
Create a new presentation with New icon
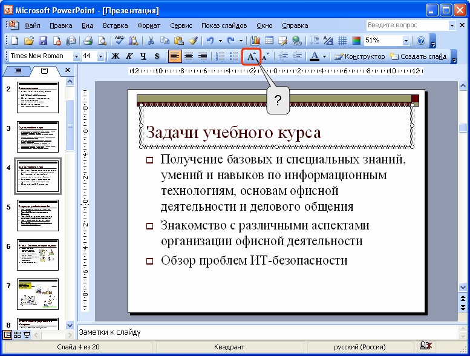pyautogui.click(x=15, y=40)
